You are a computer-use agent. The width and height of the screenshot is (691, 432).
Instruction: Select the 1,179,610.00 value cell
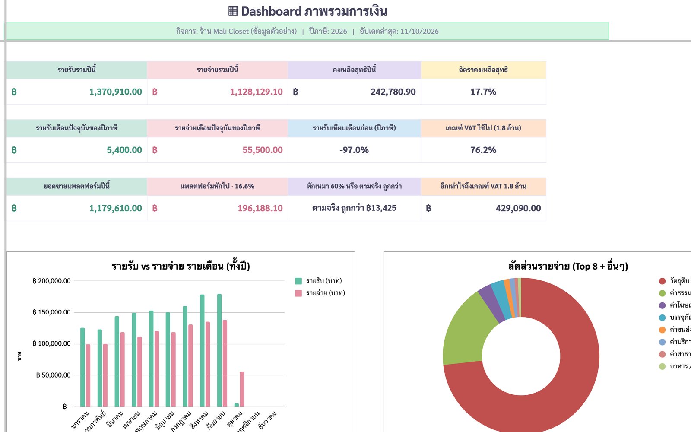click(76, 208)
